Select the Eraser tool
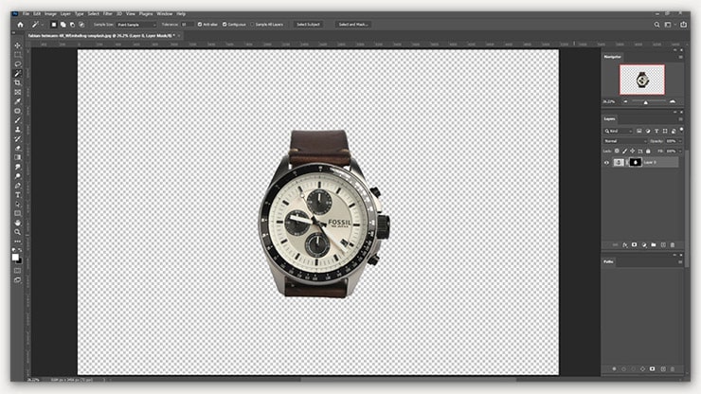 pos(17,149)
